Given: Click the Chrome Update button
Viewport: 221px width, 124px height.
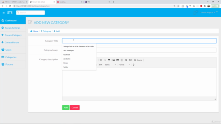Looking at the screenshot, I should coord(215,6).
